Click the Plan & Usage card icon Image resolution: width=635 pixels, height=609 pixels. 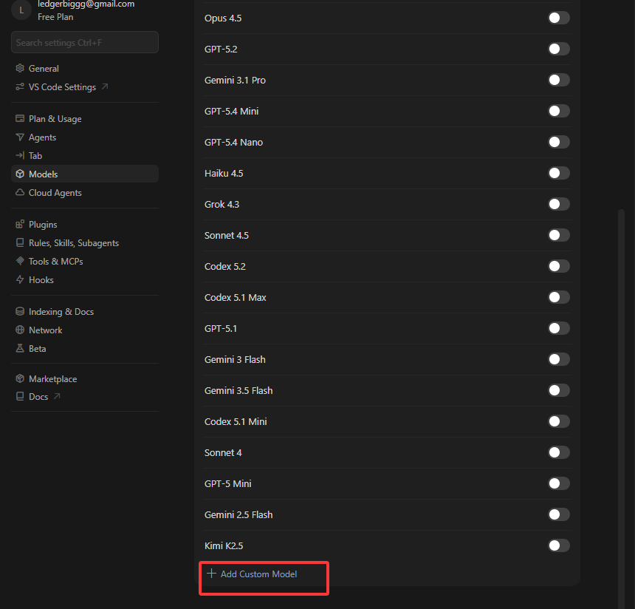pos(20,118)
